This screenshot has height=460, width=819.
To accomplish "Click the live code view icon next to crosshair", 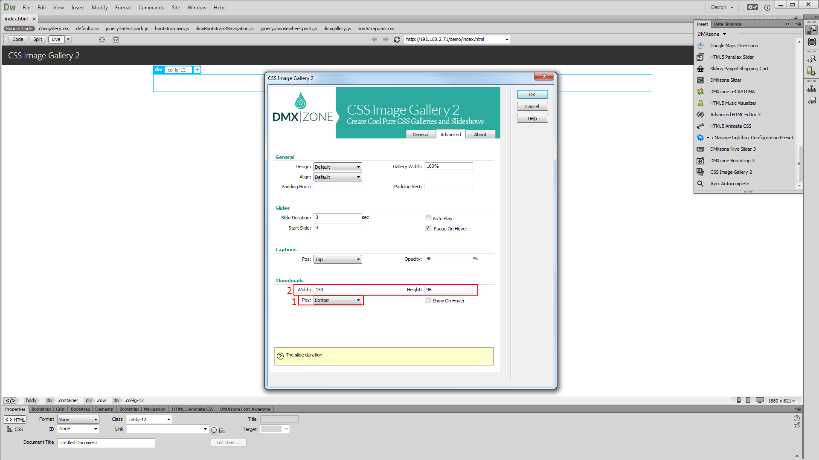I will (x=116, y=40).
